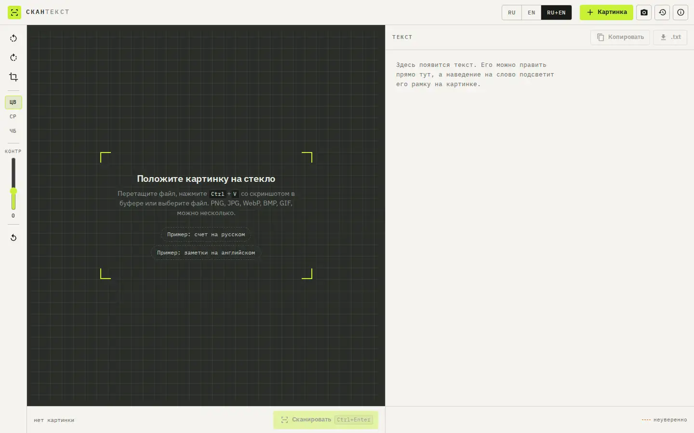The height and width of the screenshot is (433, 694).
Task: Select RU+EN recognition language
Action: [x=556, y=13]
